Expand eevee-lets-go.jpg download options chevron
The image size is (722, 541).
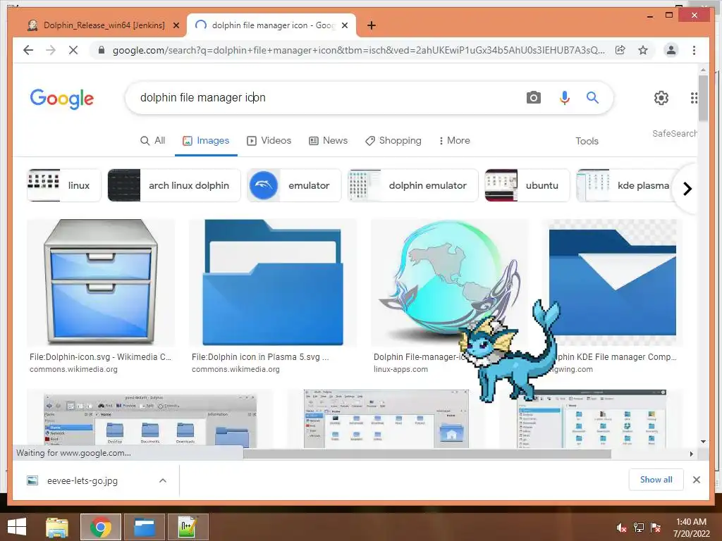point(163,480)
